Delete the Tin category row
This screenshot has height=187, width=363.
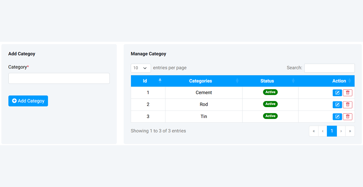click(347, 117)
